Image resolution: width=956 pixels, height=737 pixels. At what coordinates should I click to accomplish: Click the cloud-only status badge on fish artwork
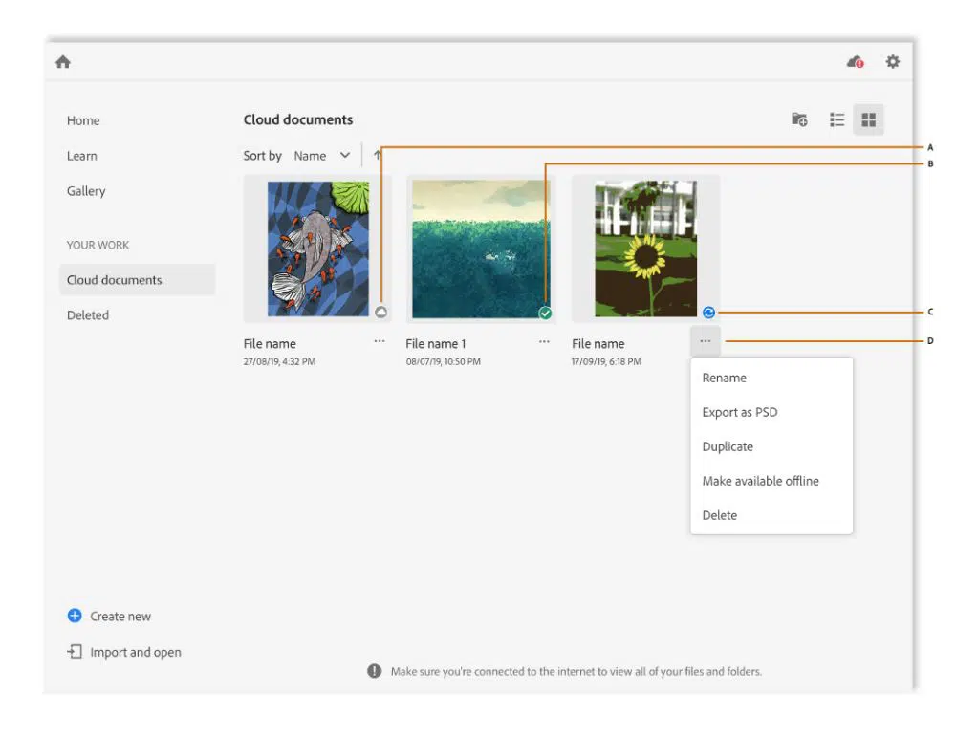pyautogui.click(x=380, y=312)
